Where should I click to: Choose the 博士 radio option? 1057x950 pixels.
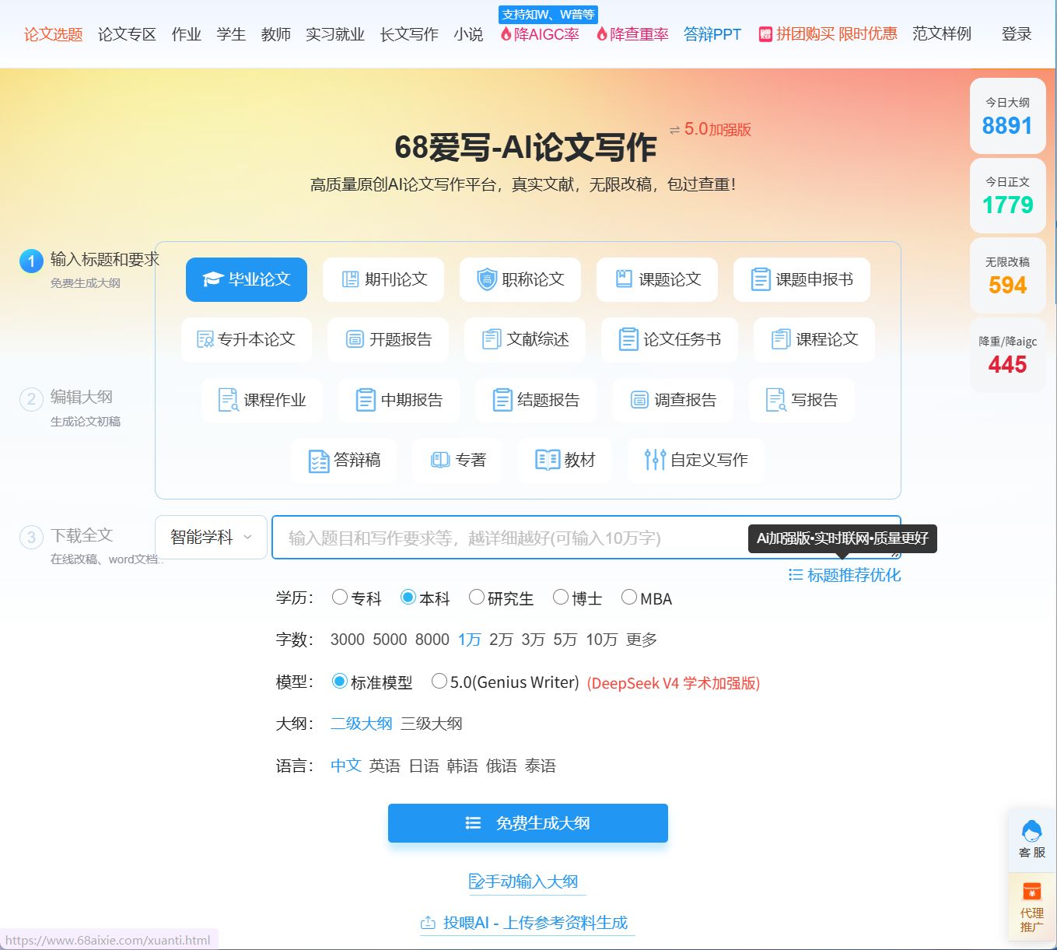pos(560,598)
